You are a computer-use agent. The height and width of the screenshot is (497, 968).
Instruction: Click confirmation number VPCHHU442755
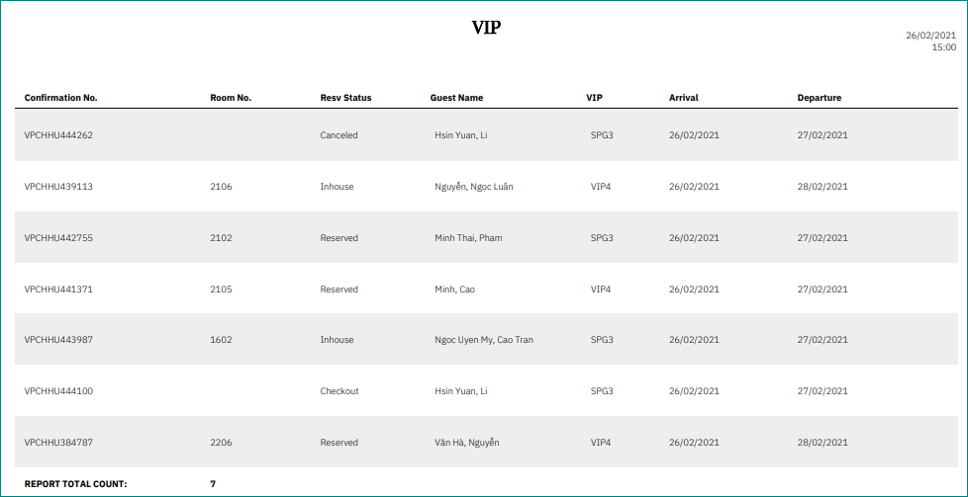(x=58, y=238)
